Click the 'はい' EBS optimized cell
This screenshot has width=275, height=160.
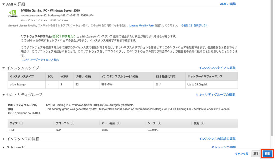[x=170, y=85]
